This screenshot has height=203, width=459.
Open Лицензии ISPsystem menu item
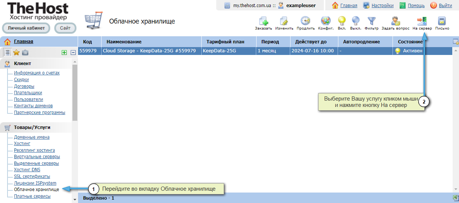point(35,183)
